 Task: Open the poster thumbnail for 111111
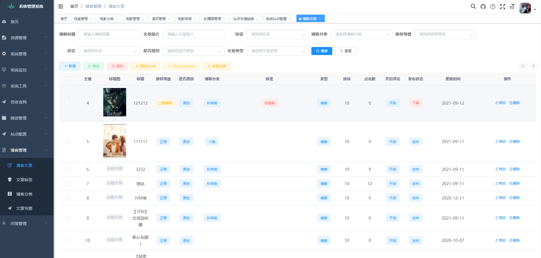pyautogui.click(x=114, y=141)
